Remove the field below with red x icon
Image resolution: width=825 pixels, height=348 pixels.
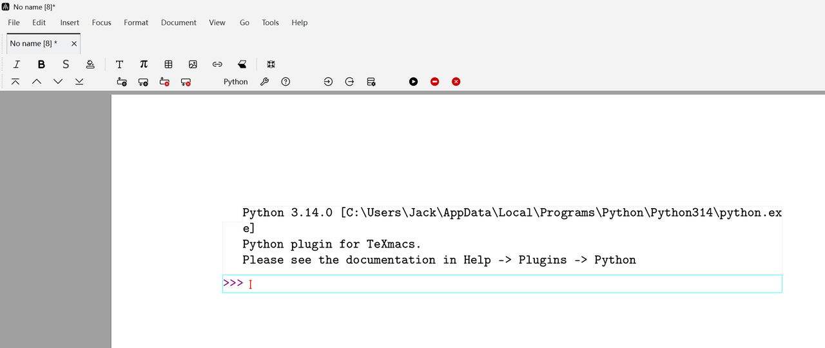(x=186, y=82)
